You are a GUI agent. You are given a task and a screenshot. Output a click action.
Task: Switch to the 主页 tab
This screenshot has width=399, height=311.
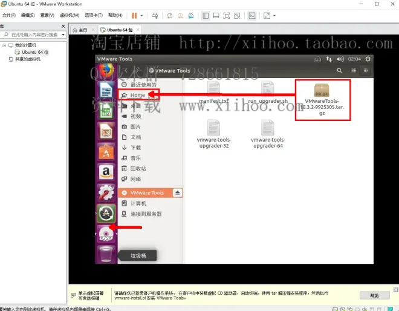80,30
